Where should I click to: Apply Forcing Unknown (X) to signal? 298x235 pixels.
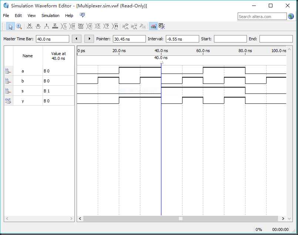click(30, 26)
